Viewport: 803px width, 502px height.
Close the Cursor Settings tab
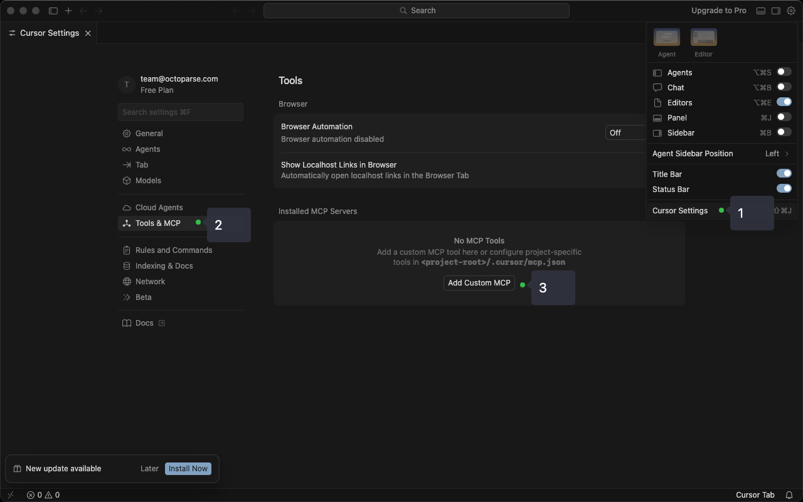tap(88, 33)
